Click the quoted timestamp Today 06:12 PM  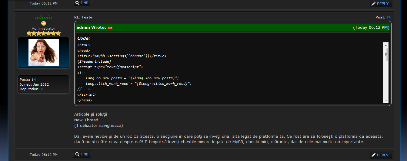tap(371, 28)
